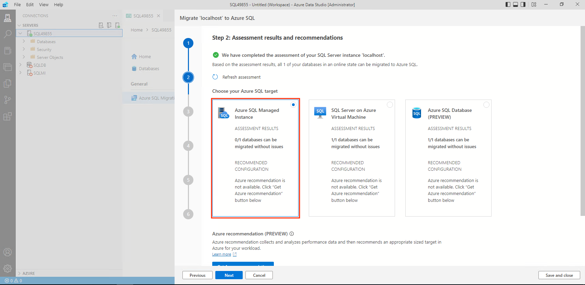The width and height of the screenshot is (585, 285).
Task: Select Azure SQL Database (PREVIEW) radio button
Action: pos(486,105)
